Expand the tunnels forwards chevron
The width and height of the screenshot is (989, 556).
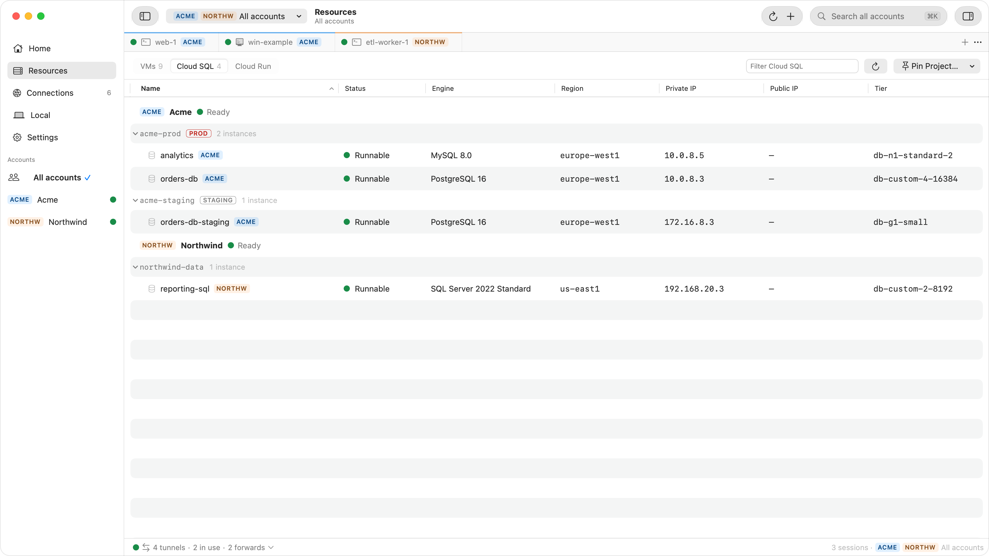271,548
